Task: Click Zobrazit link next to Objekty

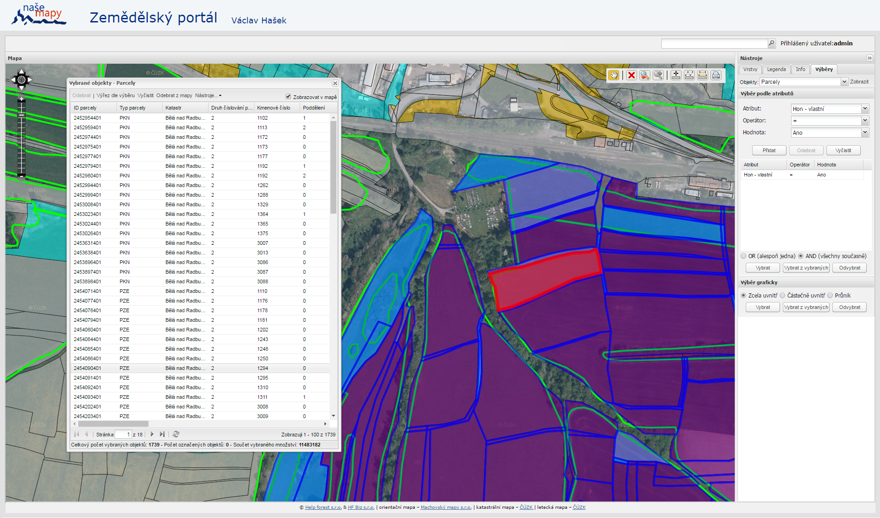Action: pyautogui.click(x=859, y=82)
